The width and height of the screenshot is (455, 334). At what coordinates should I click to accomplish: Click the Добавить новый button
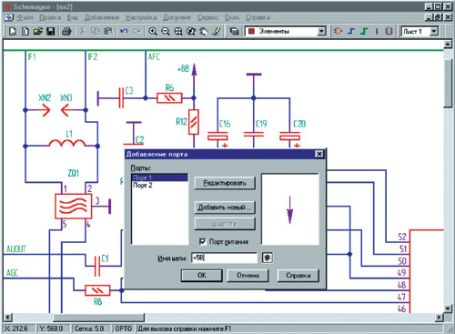[x=225, y=207]
